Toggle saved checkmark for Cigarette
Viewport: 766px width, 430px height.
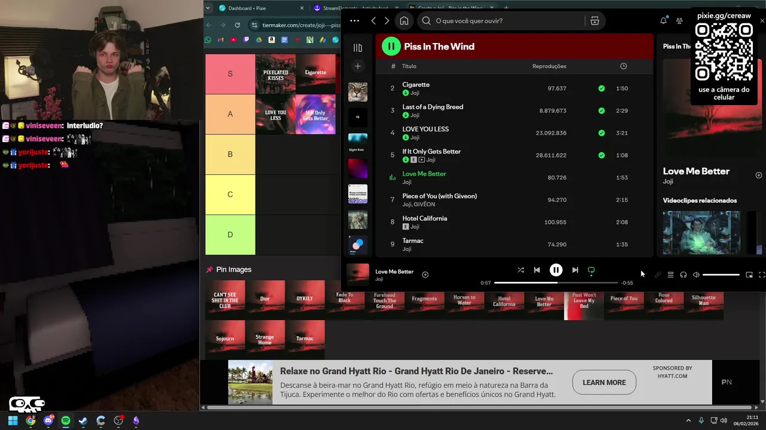click(601, 88)
